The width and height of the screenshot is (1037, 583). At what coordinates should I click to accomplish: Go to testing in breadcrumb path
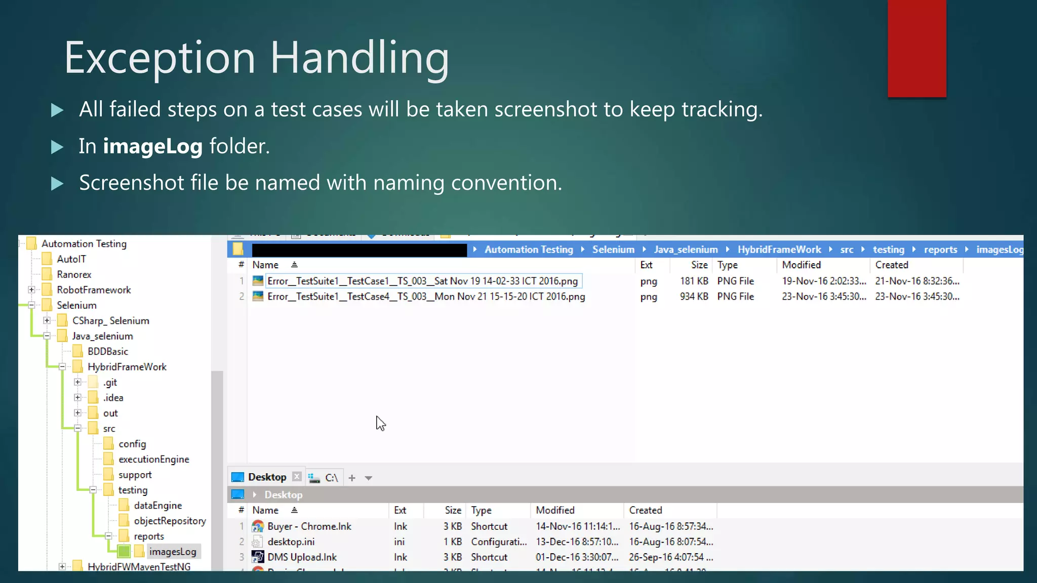(889, 249)
